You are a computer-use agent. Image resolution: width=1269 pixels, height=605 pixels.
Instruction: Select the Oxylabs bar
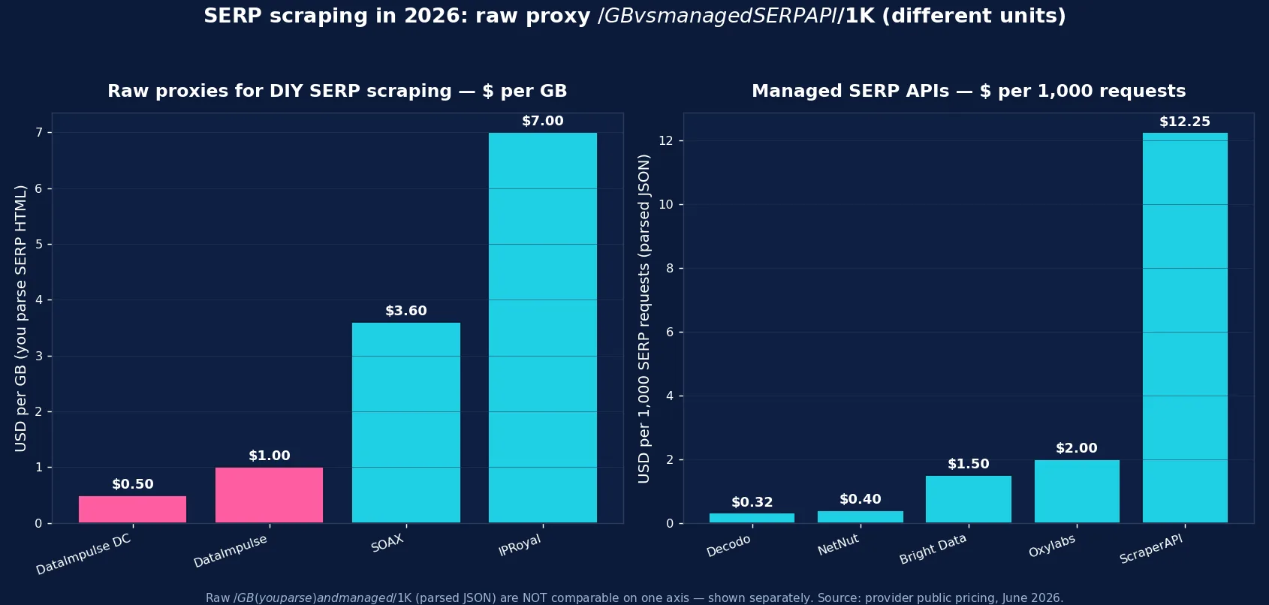1077,492
